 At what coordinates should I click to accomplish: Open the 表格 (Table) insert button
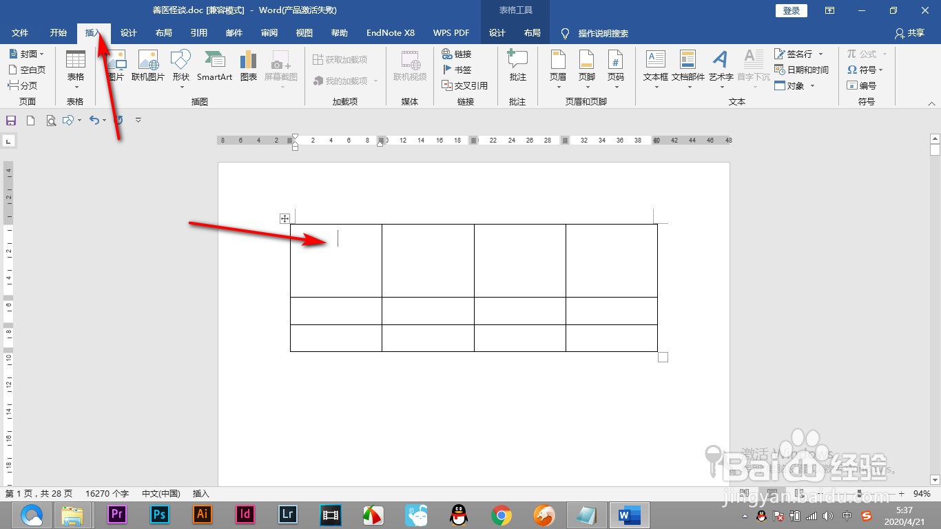pos(75,69)
